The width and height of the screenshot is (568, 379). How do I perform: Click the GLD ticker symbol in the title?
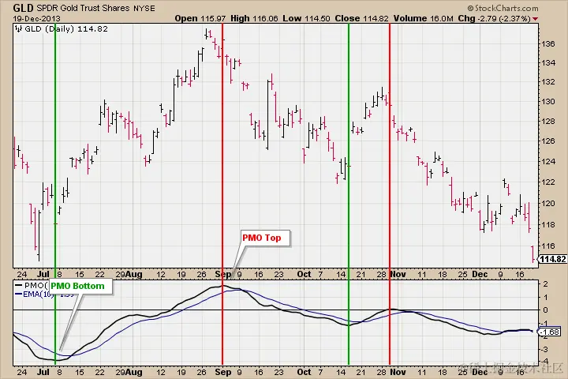23,8
